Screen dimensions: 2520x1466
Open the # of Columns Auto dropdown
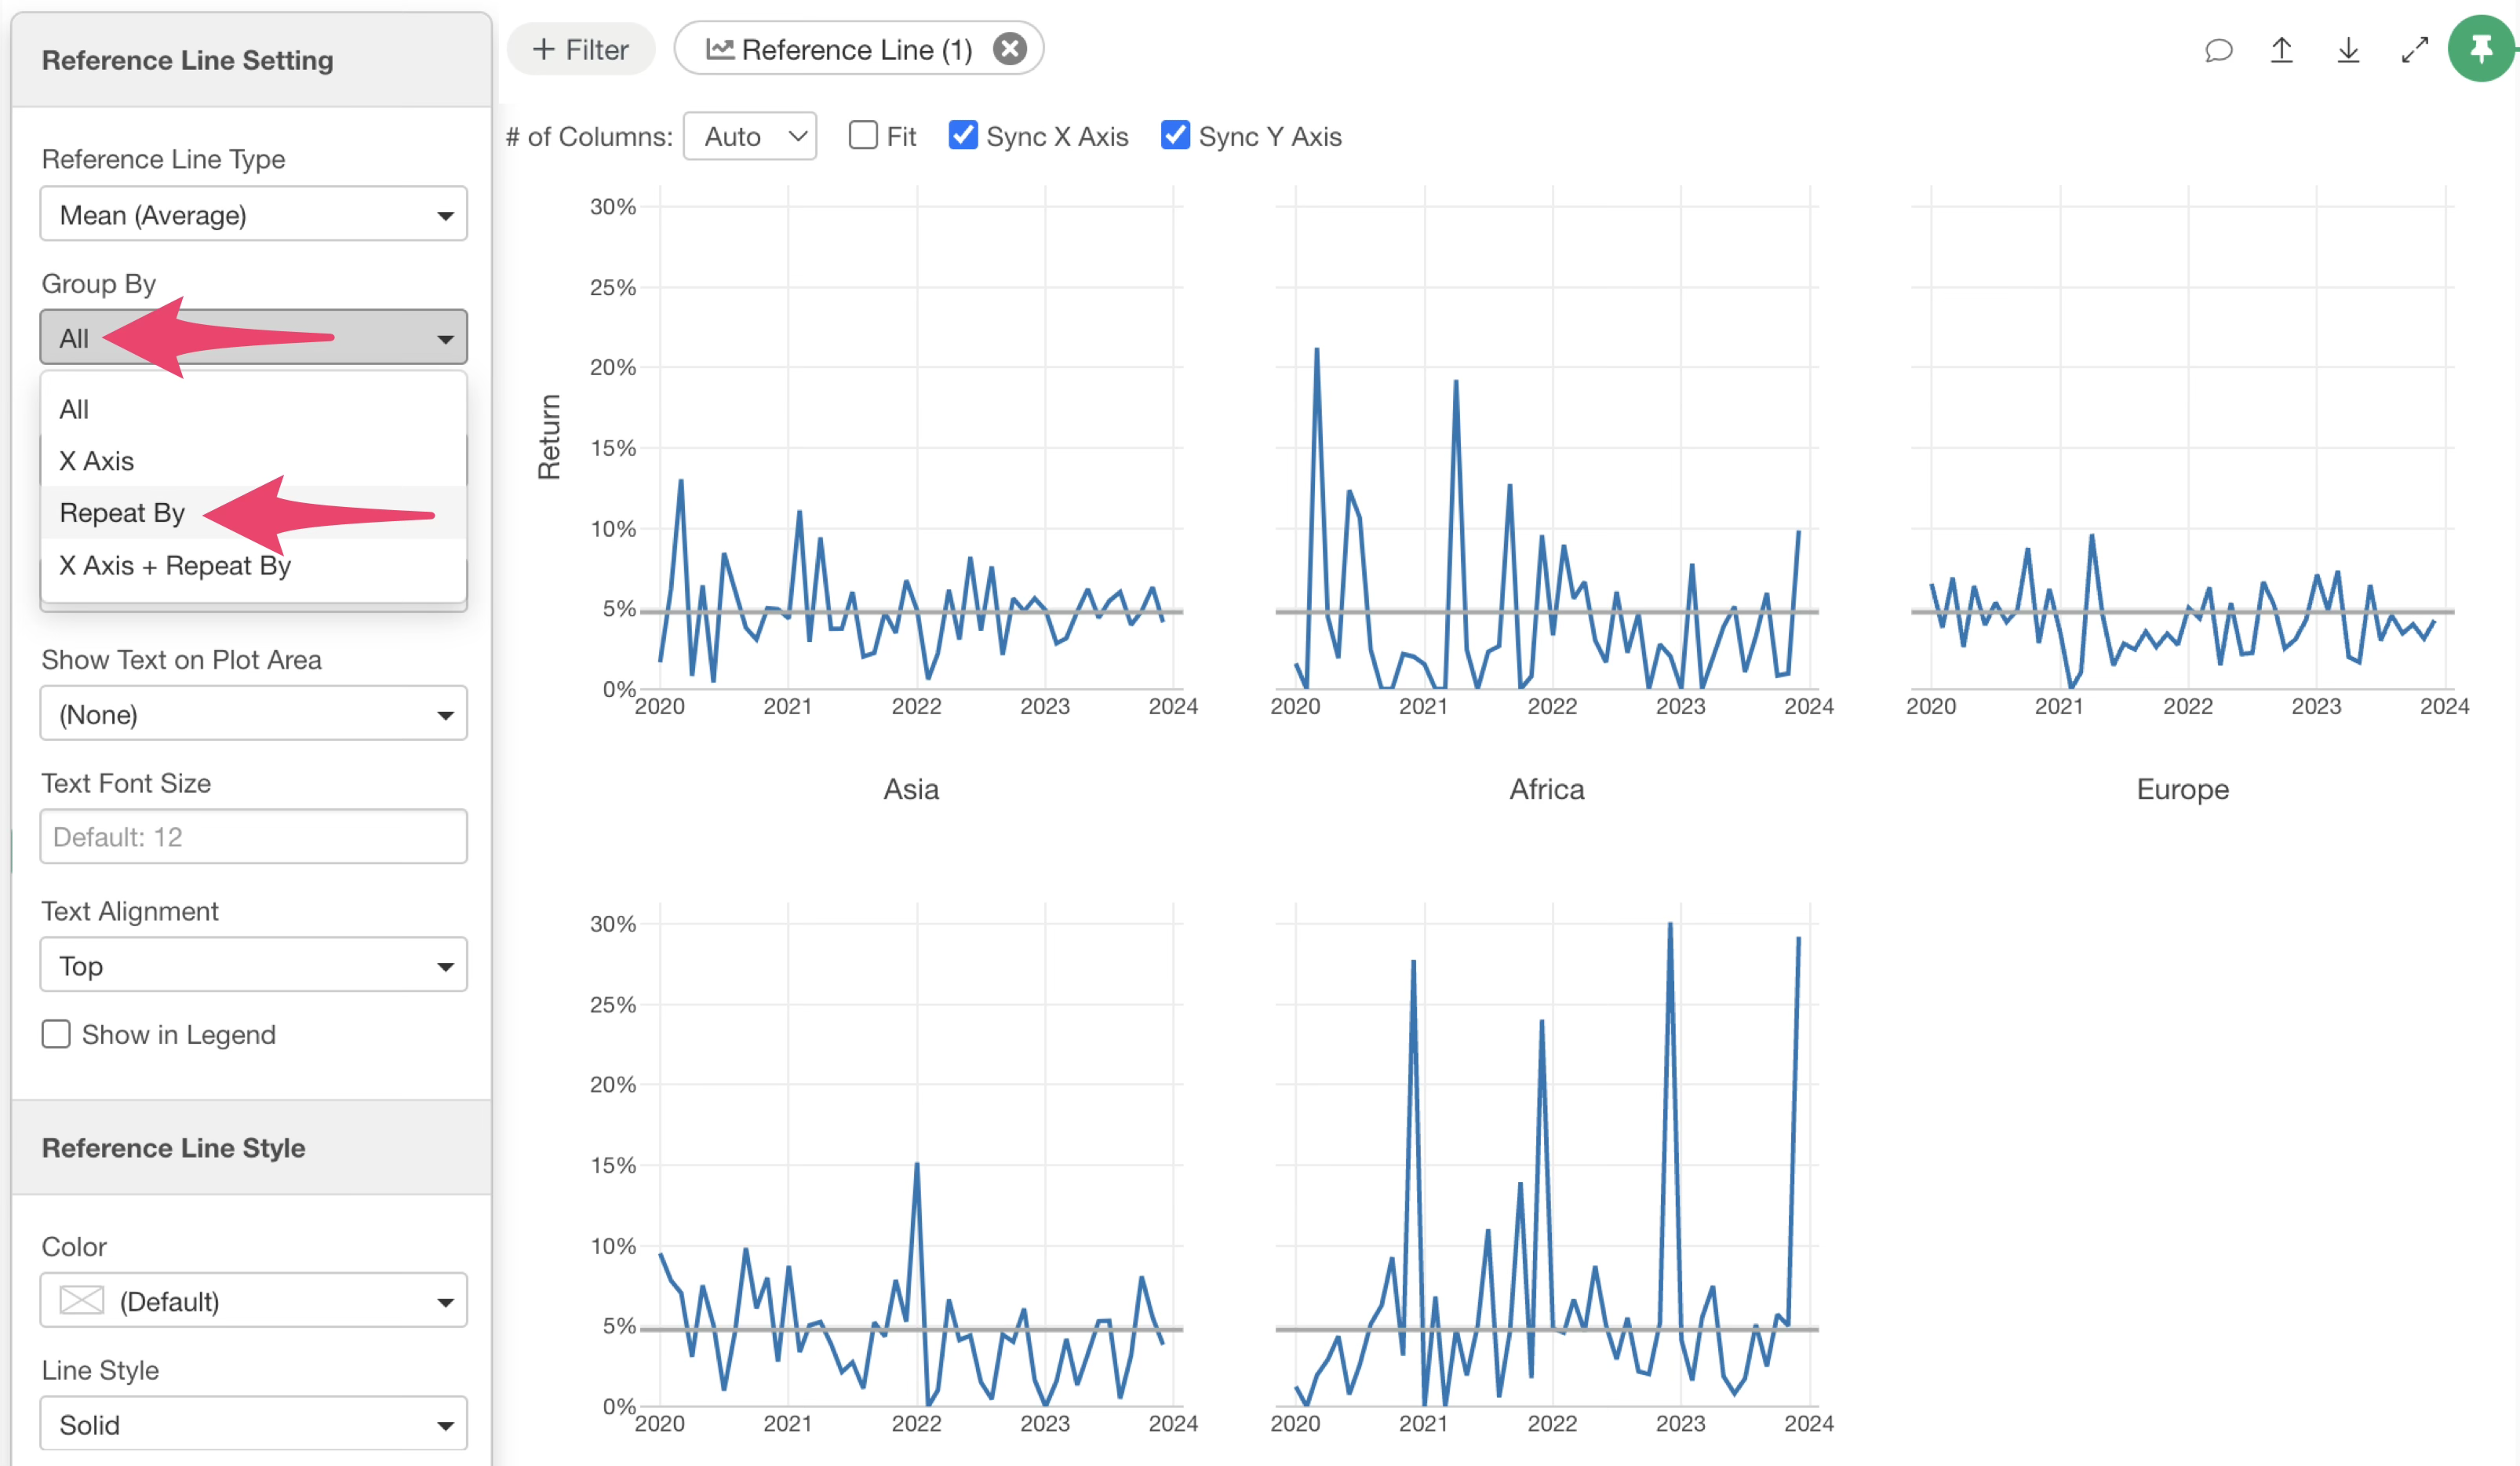(x=750, y=136)
